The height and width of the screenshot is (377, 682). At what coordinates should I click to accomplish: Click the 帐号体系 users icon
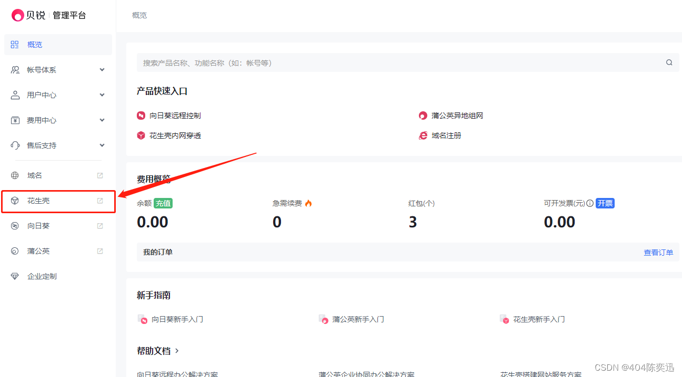(x=15, y=70)
